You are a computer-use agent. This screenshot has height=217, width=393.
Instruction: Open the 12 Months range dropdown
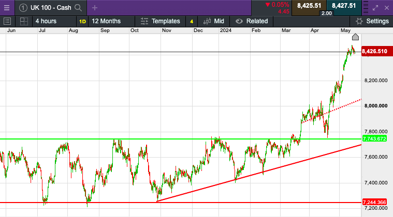click(111, 21)
